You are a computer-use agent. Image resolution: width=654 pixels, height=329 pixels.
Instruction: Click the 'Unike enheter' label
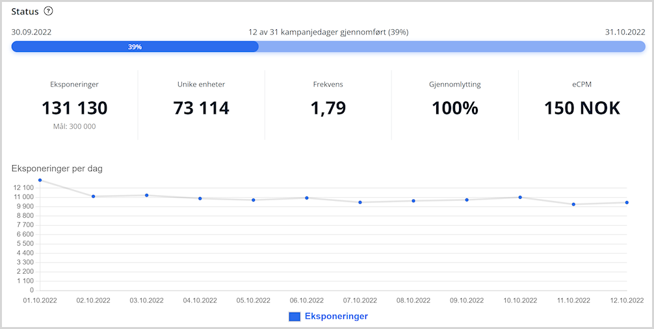[x=201, y=85]
